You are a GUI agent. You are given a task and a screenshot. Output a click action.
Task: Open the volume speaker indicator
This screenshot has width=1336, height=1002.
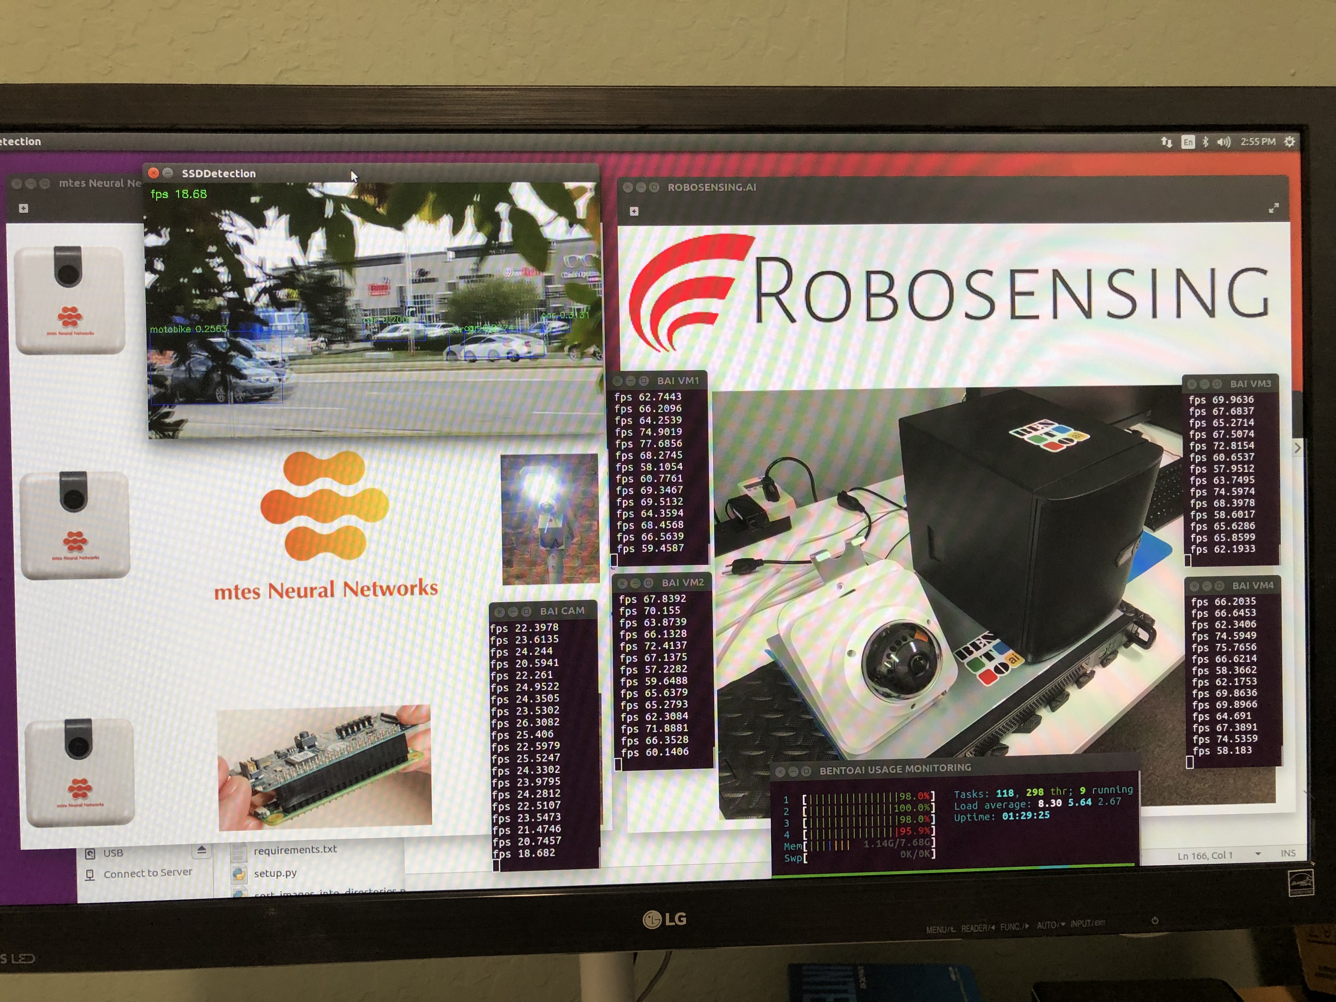[x=1224, y=142]
